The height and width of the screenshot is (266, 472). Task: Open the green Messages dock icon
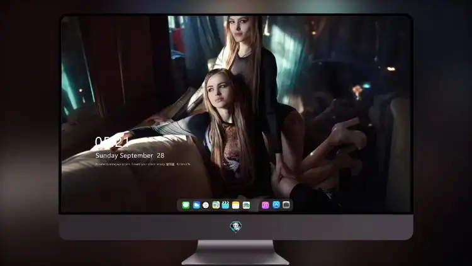coord(186,205)
